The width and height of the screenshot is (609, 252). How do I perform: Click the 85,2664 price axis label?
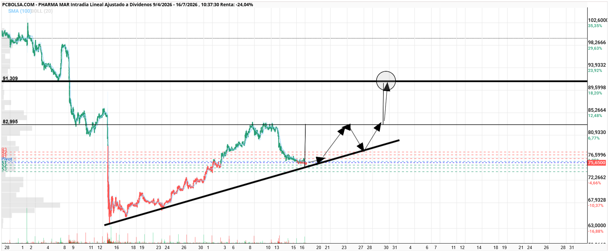597,110
